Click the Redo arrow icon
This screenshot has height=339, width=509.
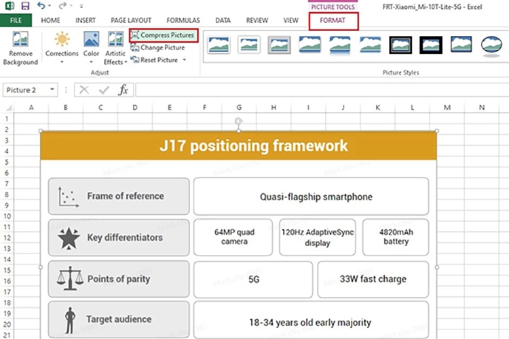coord(62,5)
